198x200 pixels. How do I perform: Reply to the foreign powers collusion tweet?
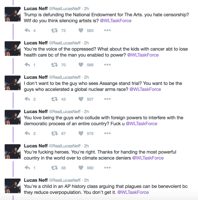click(27, 133)
